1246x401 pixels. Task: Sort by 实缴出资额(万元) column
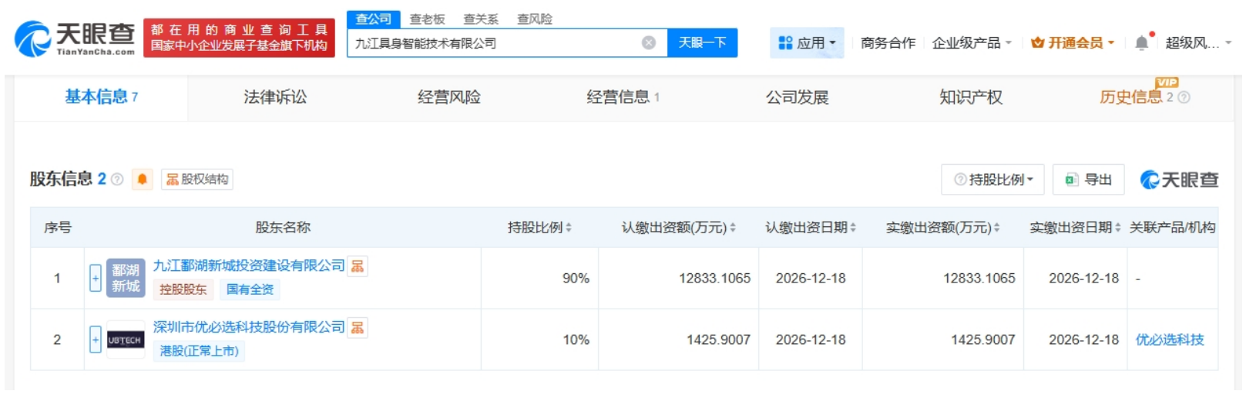pos(943,228)
